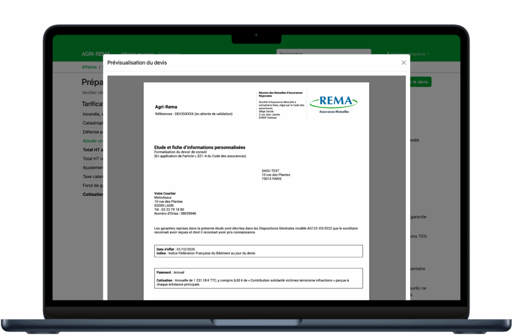
Task: Click the user profile icon in navbar
Action: 388,54
